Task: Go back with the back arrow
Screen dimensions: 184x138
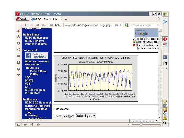Action: [x=26, y=25]
